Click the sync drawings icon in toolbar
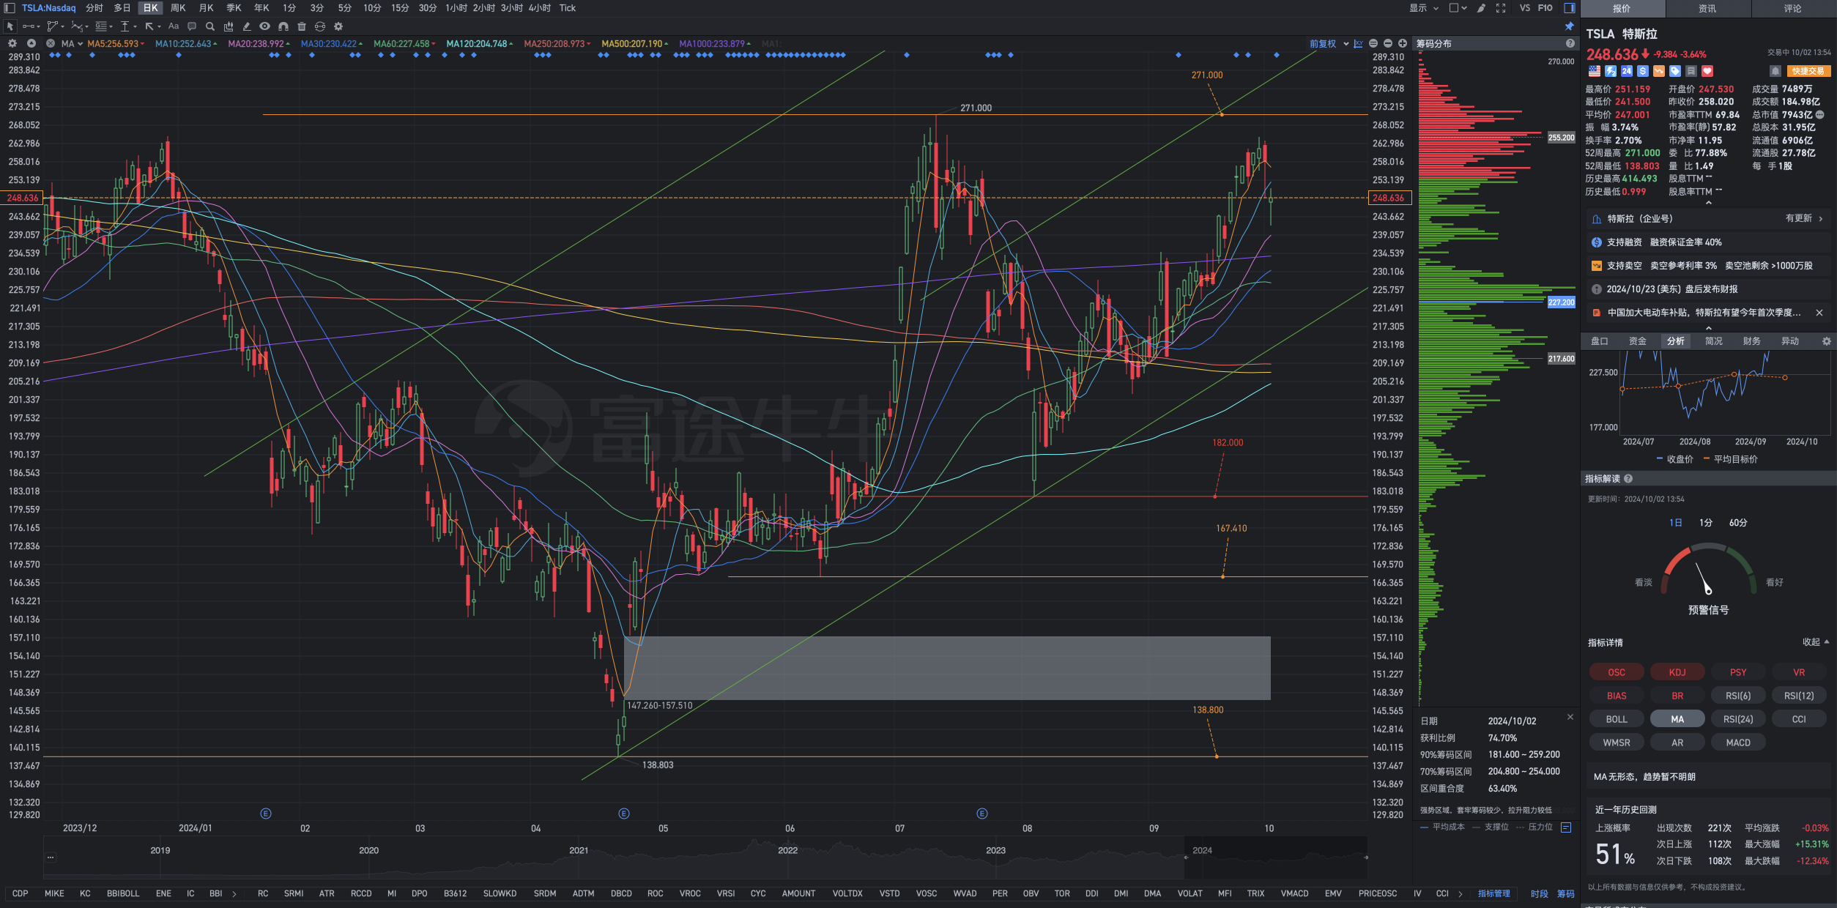Screen dimensions: 1837x908 [320, 26]
